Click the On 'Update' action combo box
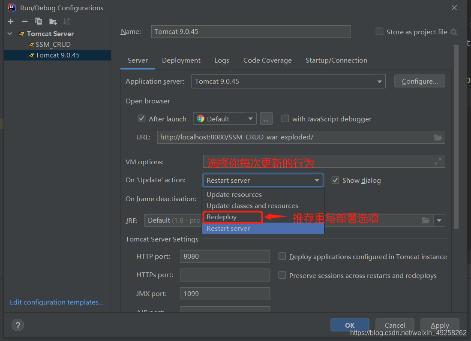 [x=263, y=180]
